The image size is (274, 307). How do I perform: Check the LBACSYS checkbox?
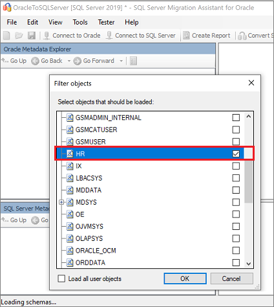point(236,178)
